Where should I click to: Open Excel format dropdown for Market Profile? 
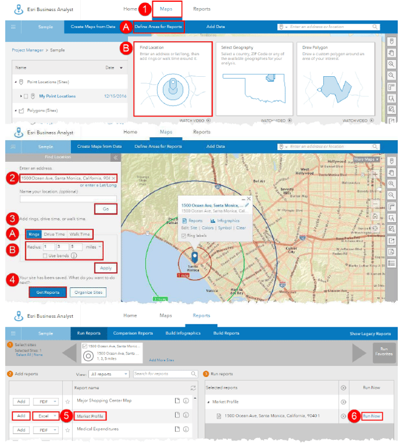point(46,416)
